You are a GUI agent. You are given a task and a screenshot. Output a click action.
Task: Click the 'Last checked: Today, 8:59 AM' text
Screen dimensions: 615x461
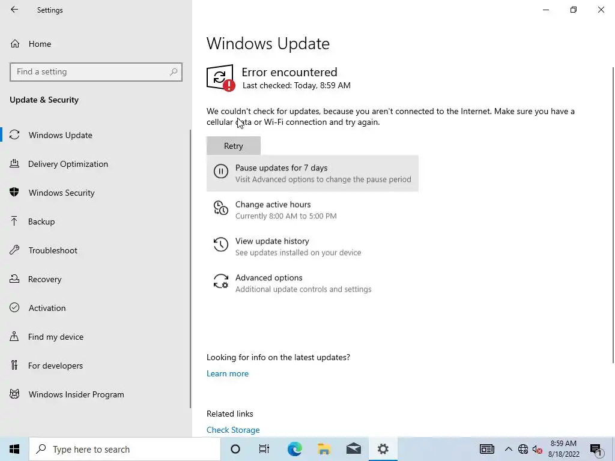[x=297, y=85]
